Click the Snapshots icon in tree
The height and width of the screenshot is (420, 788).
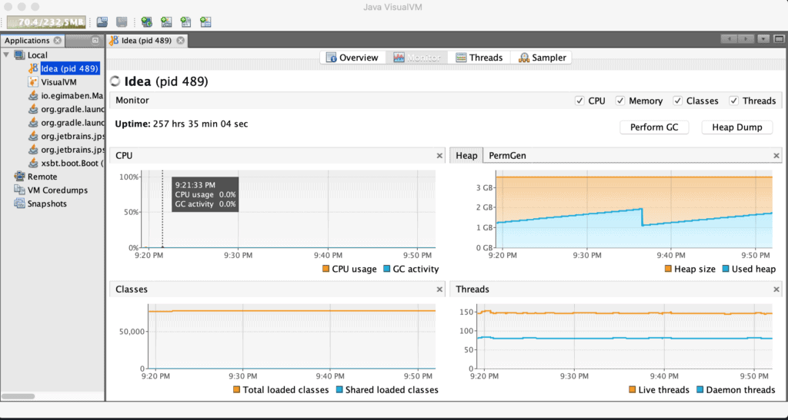tap(19, 203)
